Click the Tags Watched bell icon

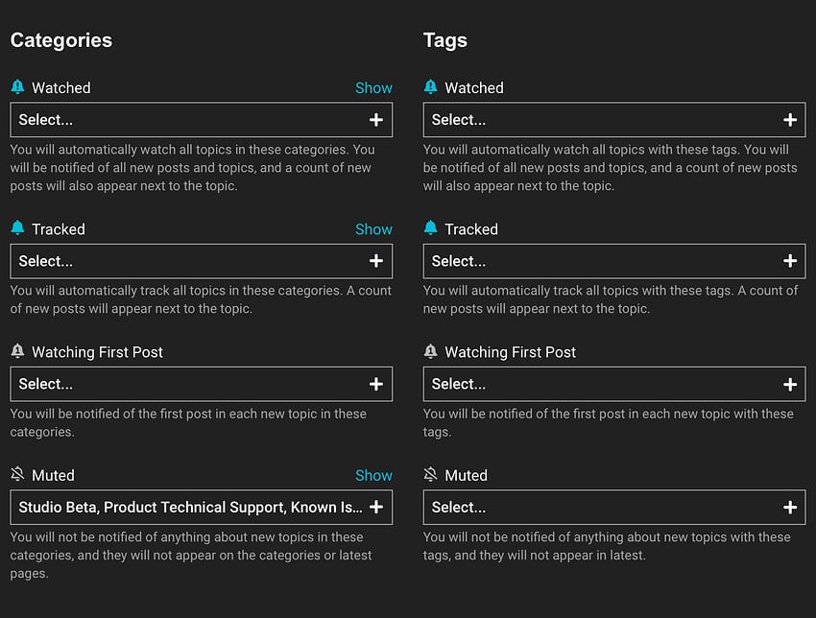pos(430,87)
